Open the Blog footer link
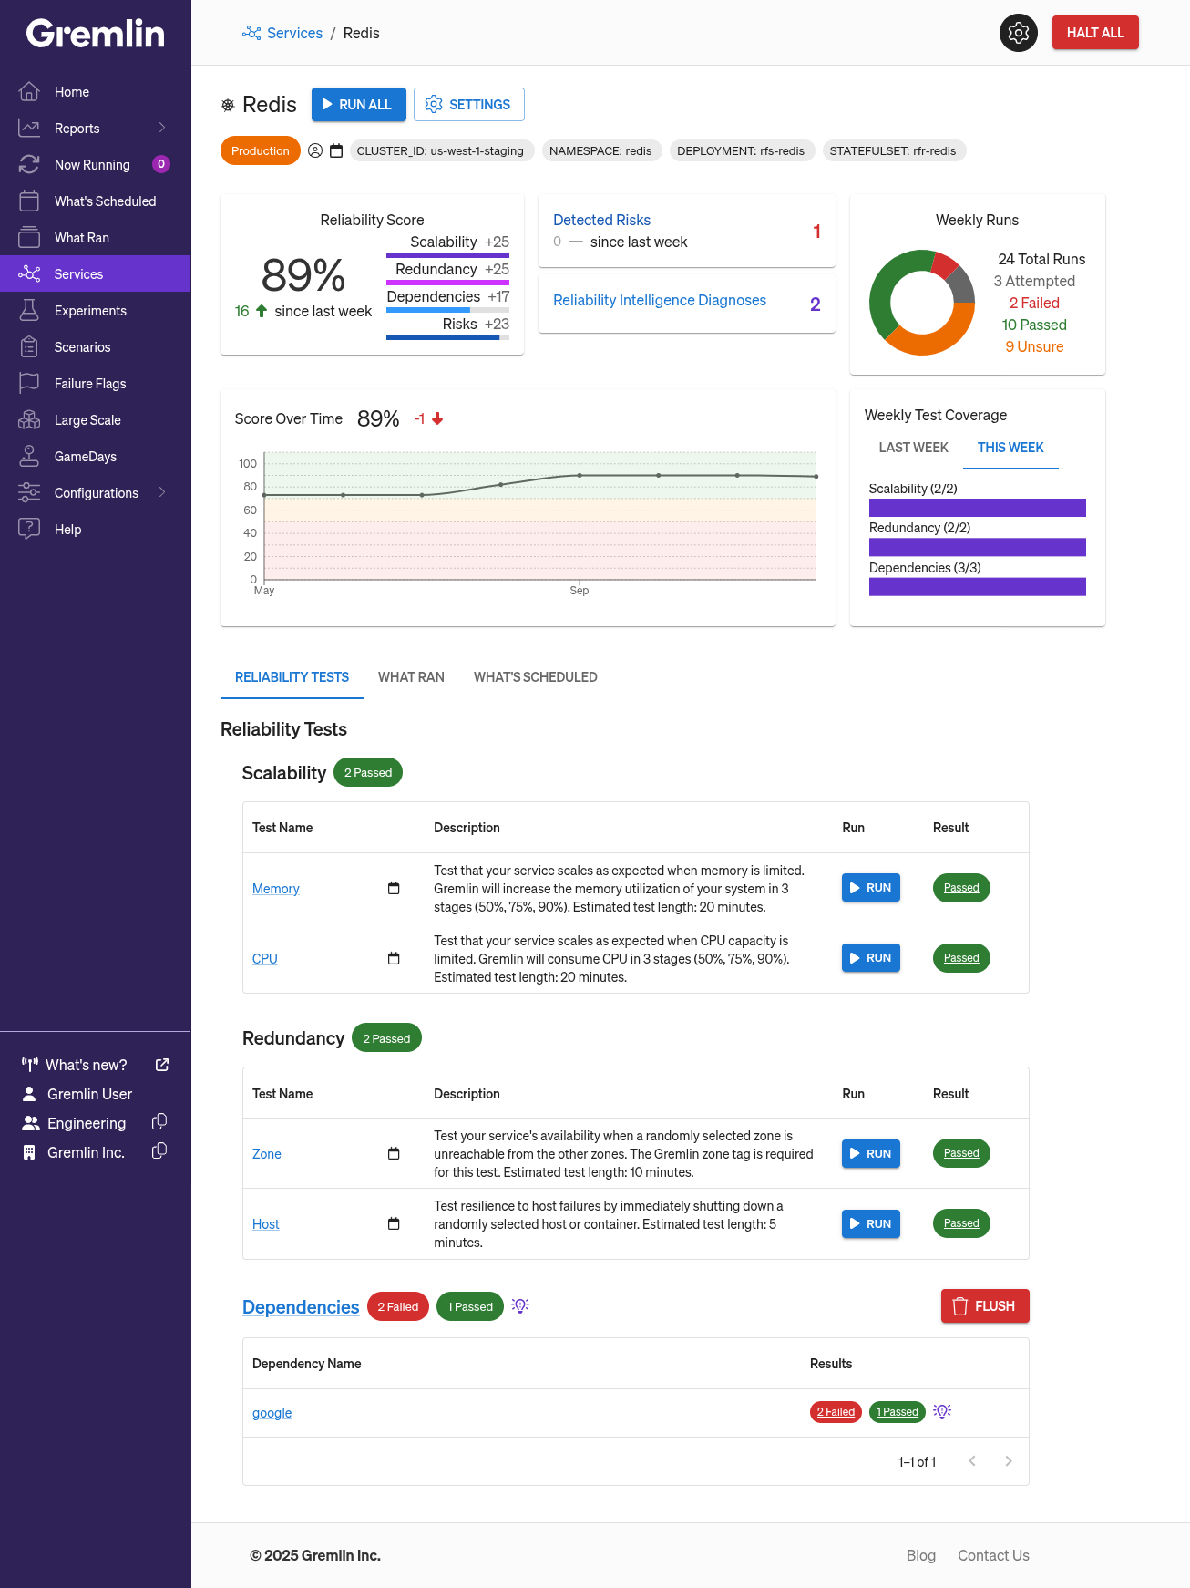 click(x=921, y=1555)
